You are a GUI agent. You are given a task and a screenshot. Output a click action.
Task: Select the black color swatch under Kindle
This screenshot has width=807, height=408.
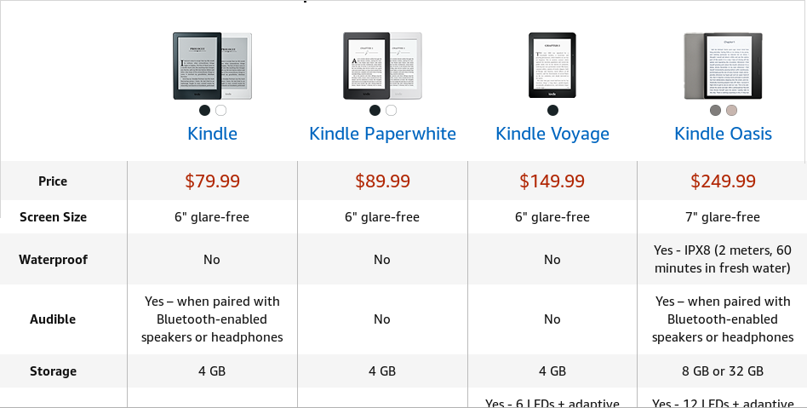pos(204,110)
